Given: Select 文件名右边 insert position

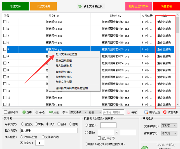Looking at the screenshot, I should (x=43, y=137).
